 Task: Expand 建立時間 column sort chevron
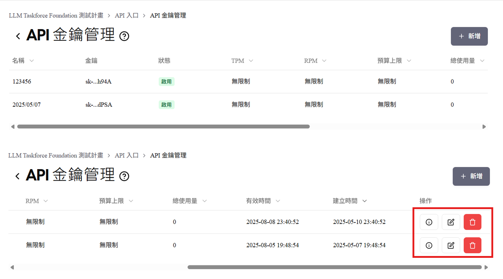coord(364,201)
